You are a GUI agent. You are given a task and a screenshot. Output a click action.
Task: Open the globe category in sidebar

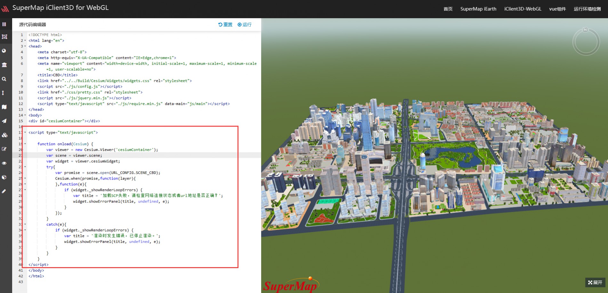click(x=4, y=51)
